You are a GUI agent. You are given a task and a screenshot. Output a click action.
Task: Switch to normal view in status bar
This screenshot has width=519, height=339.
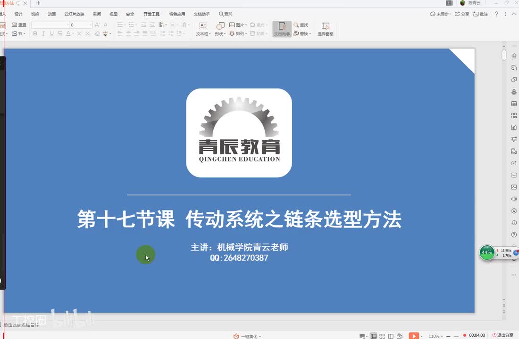(373, 336)
